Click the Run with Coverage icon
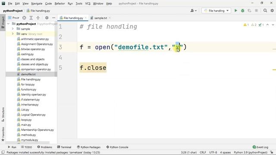Viewport: 276px width, 155px height. [249, 11]
